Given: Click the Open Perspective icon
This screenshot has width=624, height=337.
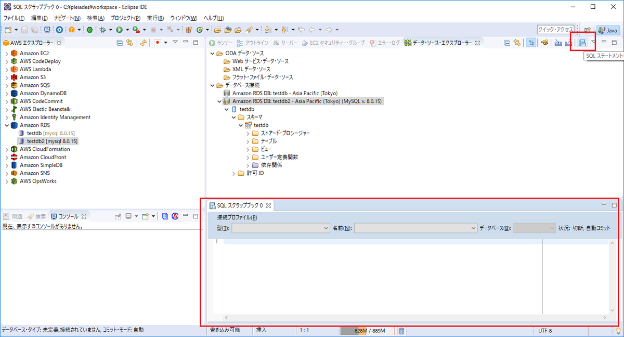Looking at the screenshot, I should [587, 30].
